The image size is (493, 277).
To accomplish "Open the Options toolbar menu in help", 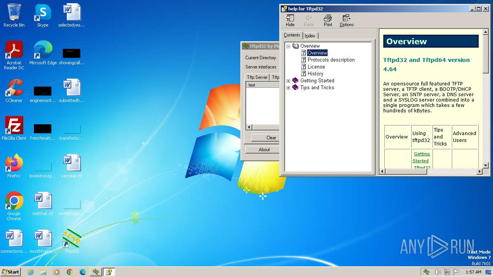I will click(x=347, y=20).
